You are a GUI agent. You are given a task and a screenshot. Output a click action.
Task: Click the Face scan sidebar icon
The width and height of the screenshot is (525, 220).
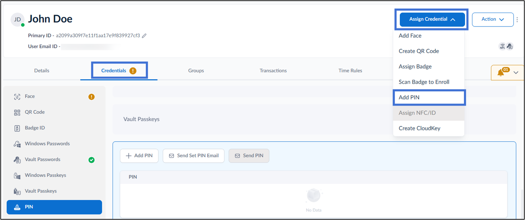coord(17,97)
